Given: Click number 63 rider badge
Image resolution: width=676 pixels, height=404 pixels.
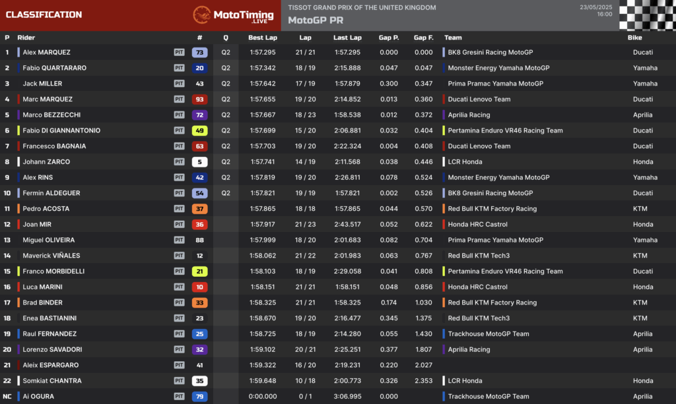Looking at the screenshot, I should (199, 146).
